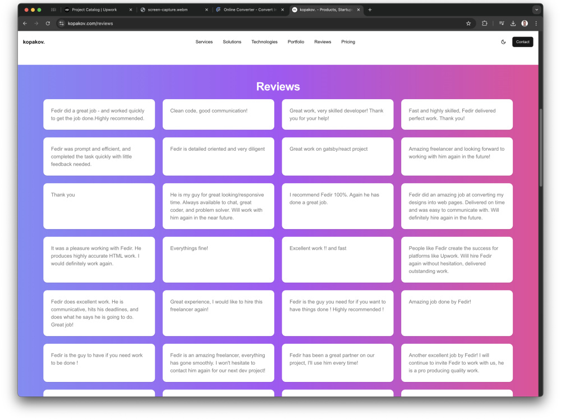Go back with the browser back arrow
The width and height of the screenshot is (561, 420).
(x=25, y=24)
